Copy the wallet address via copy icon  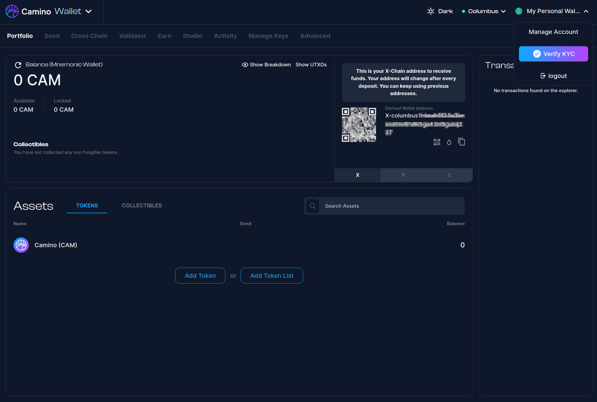(x=461, y=142)
